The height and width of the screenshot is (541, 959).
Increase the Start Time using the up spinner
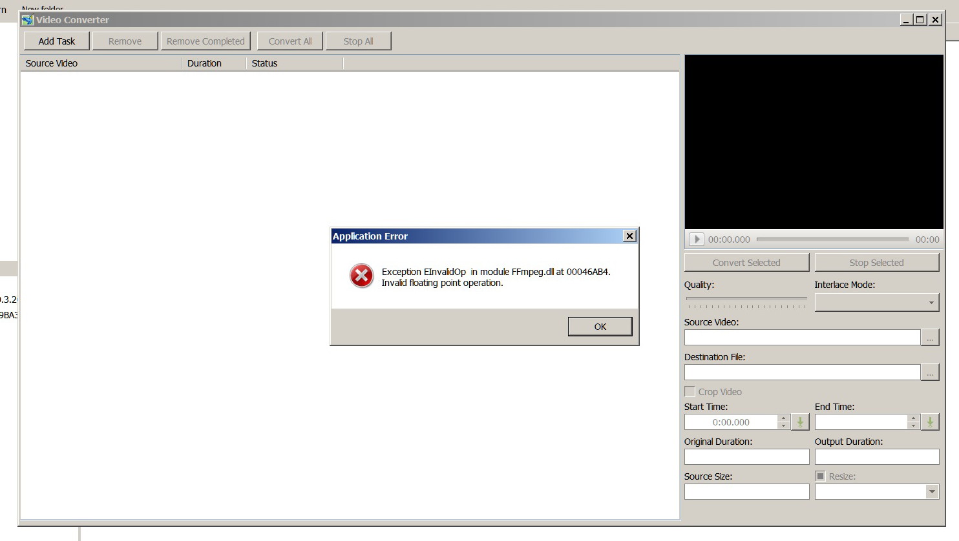pos(783,418)
